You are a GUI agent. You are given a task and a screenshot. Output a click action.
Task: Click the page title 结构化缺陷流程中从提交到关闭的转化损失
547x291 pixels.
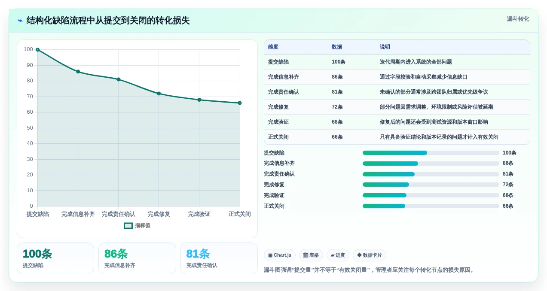point(108,21)
